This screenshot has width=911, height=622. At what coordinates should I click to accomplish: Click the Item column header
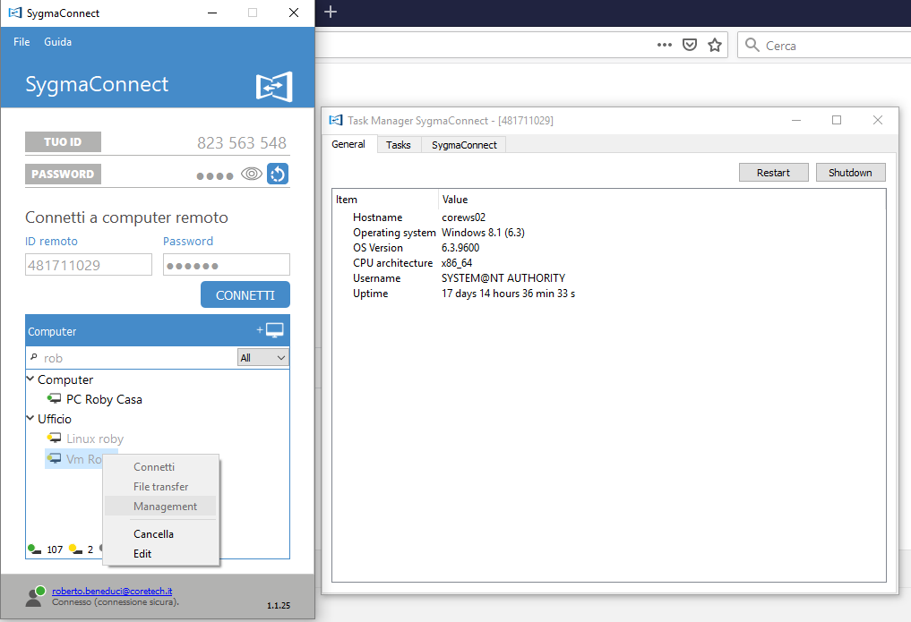click(385, 199)
